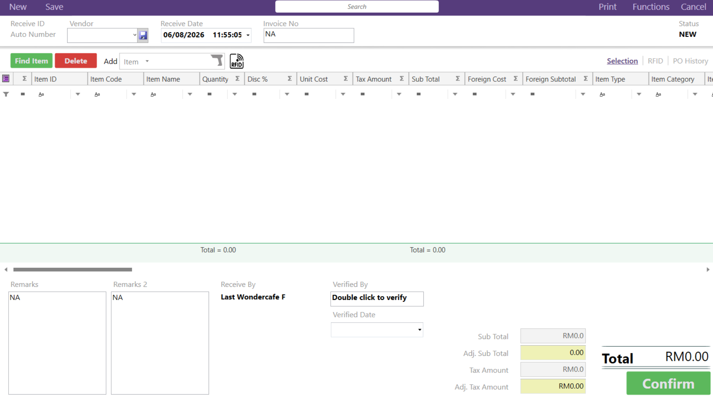Open the Item Name filter value dropdown
This screenshot has width=713, height=398.
pos(190,94)
